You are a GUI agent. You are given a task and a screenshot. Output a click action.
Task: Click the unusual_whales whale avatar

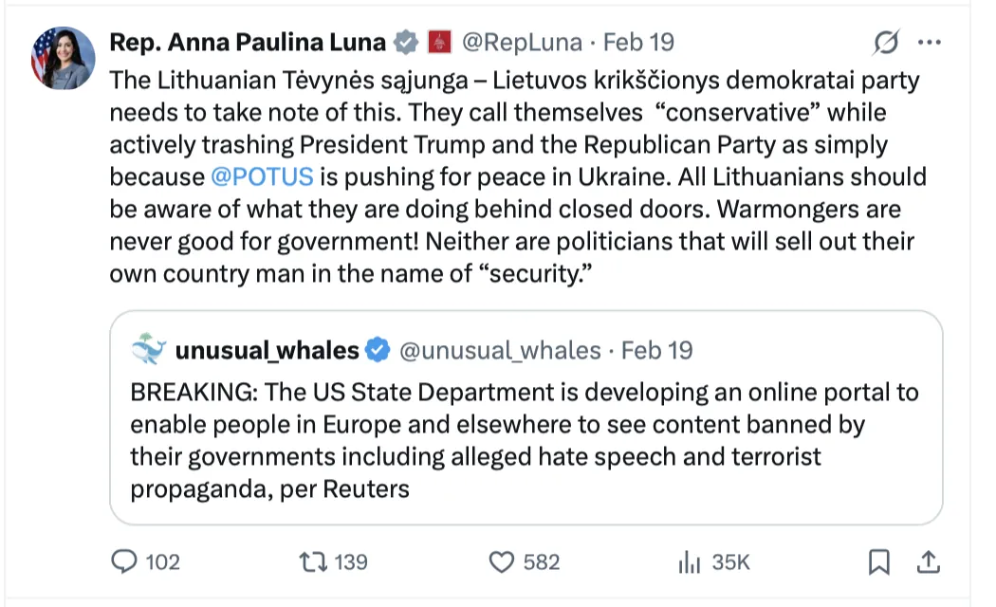[x=148, y=350]
